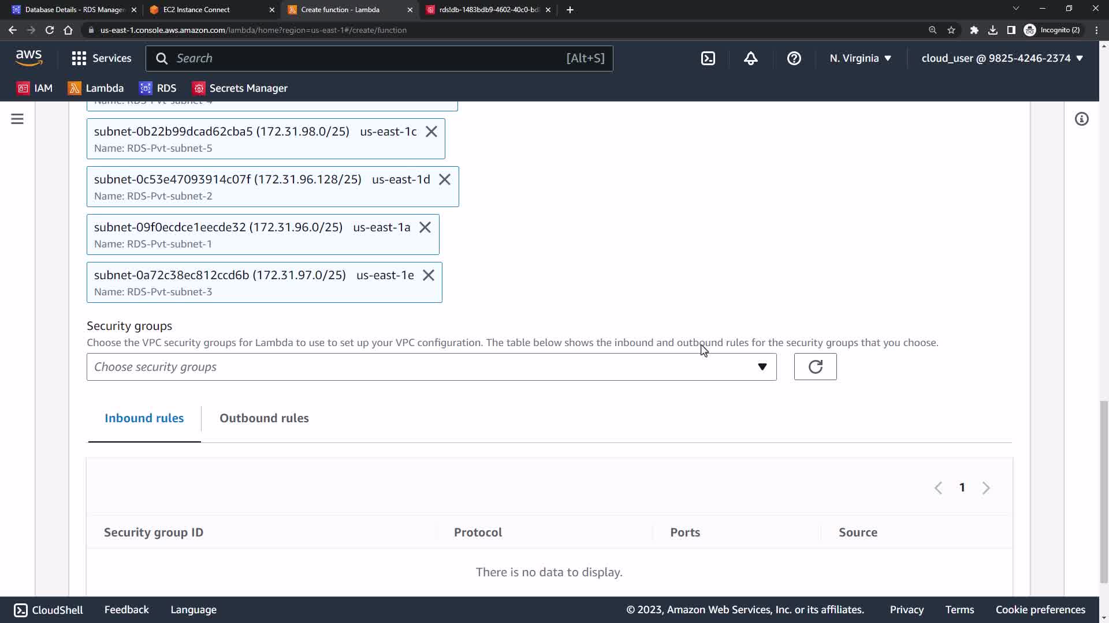Click the AWS logo home icon
Image resolution: width=1109 pixels, height=623 pixels.
click(29, 58)
